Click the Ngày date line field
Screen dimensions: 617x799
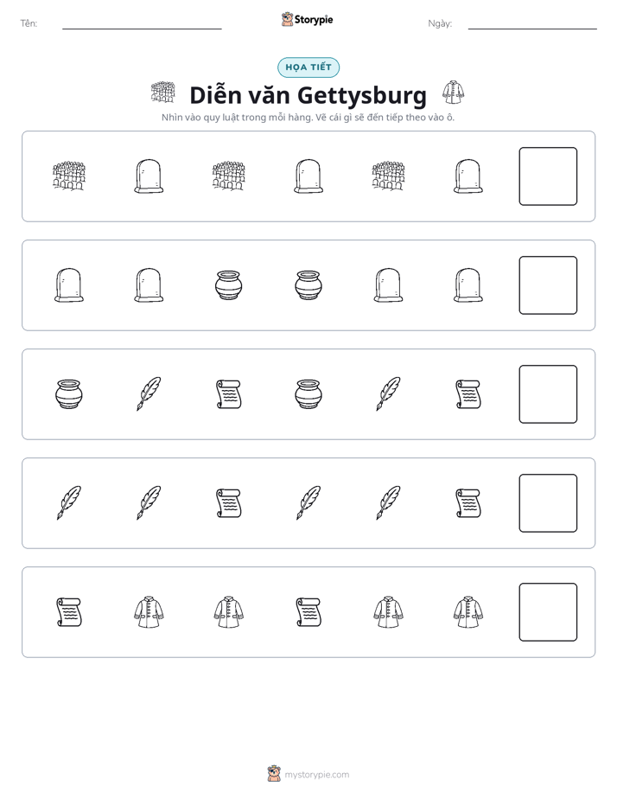point(532,23)
